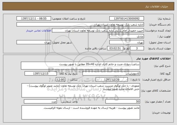This screenshot has width=177, height=125.
Task: Click the header title جزئیات اطلاعات نیاز
Action: coord(157,6)
